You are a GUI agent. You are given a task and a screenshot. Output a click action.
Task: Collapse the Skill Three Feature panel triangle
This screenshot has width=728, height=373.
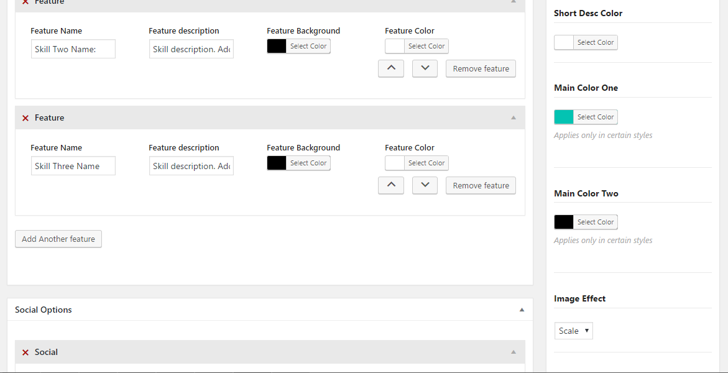click(x=514, y=117)
